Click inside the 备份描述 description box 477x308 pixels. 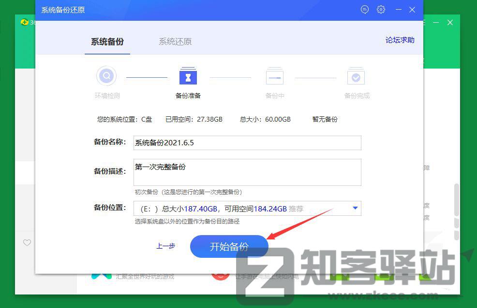click(247, 172)
